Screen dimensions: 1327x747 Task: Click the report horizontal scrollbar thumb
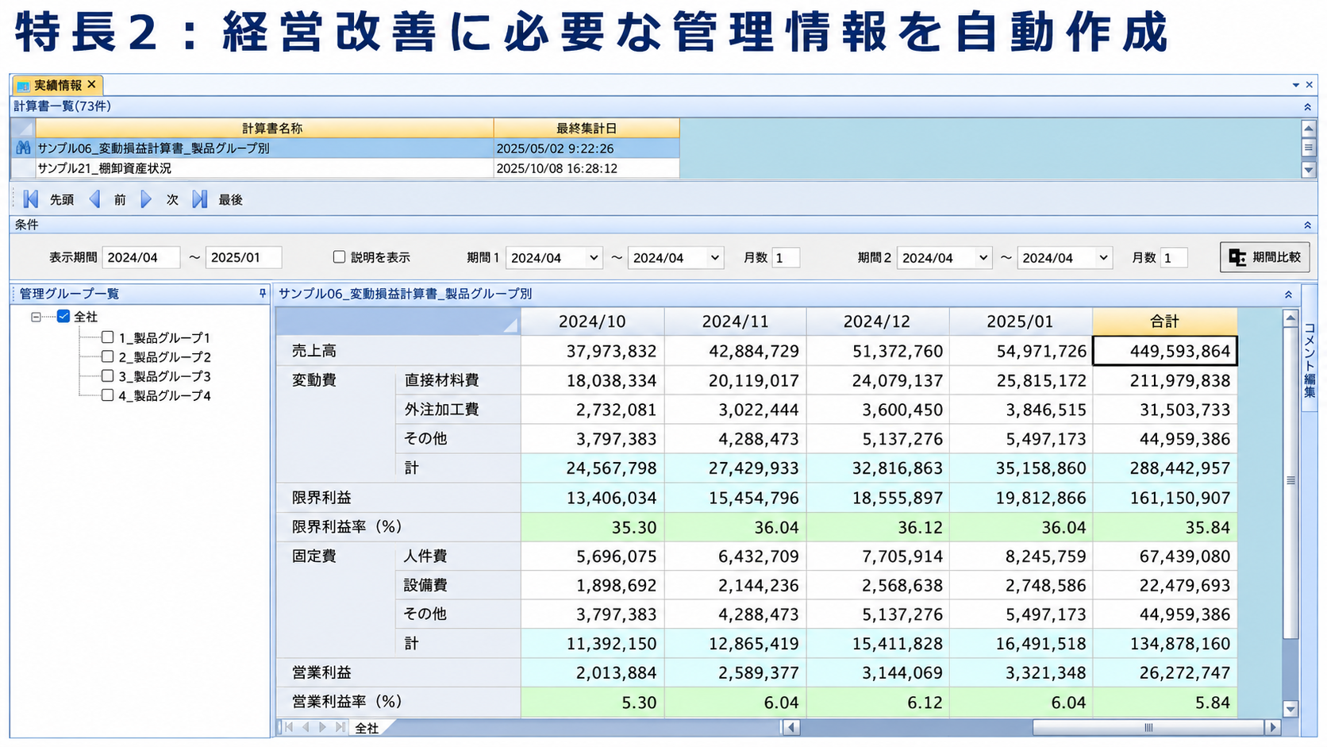point(1148,727)
